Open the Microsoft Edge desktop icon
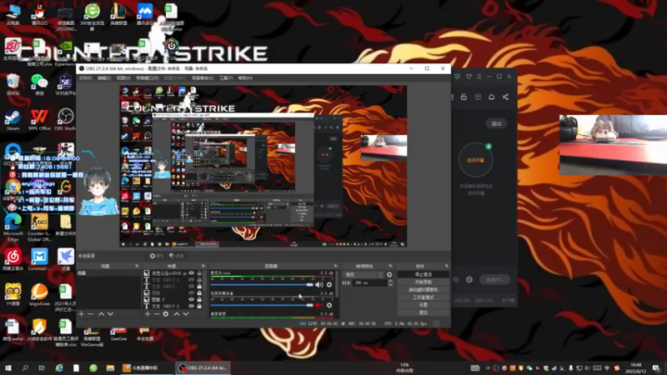 click(x=13, y=227)
